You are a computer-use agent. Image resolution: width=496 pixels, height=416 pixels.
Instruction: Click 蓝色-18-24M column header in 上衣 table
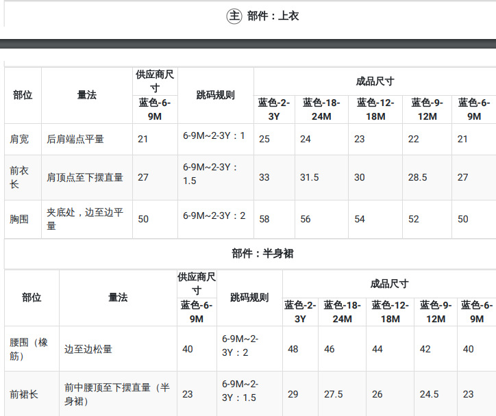(x=321, y=109)
